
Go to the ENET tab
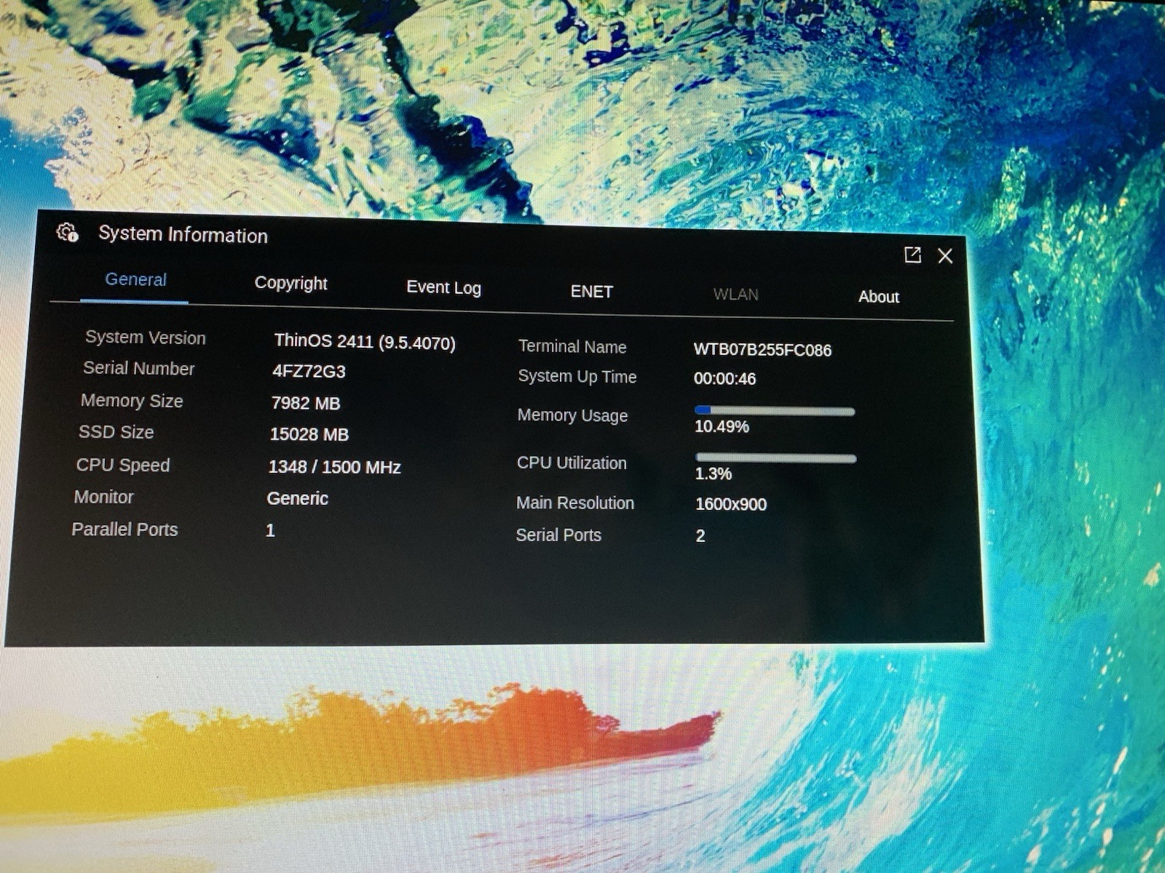click(x=591, y=292)
